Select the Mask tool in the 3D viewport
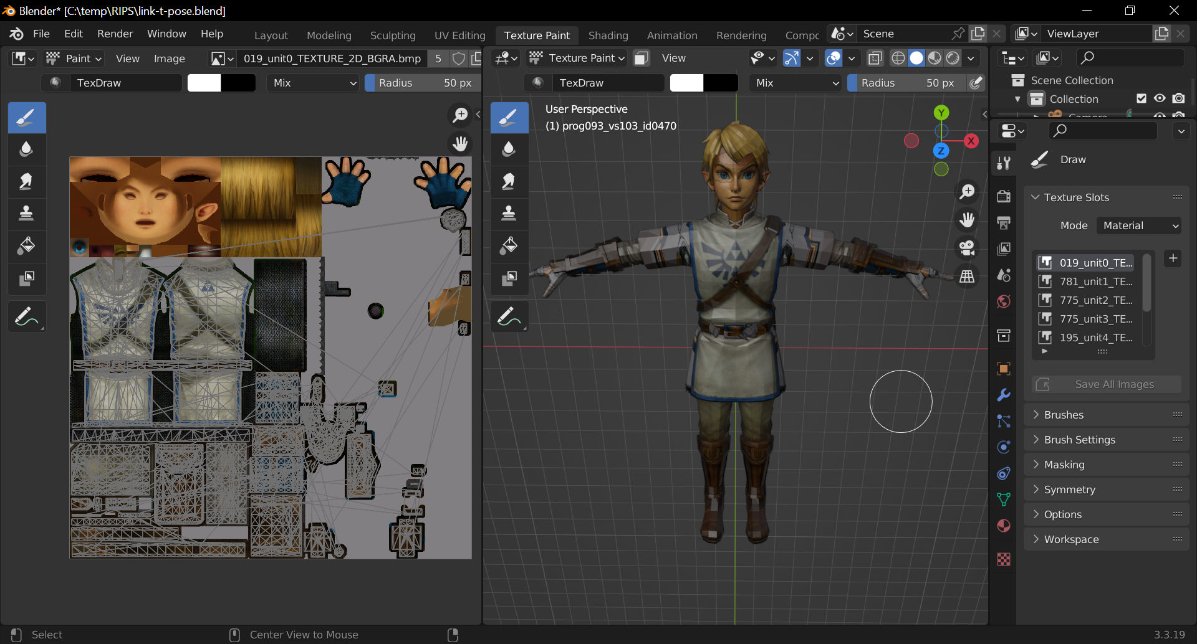This screenshot has width=1197, height=644. 509,278
